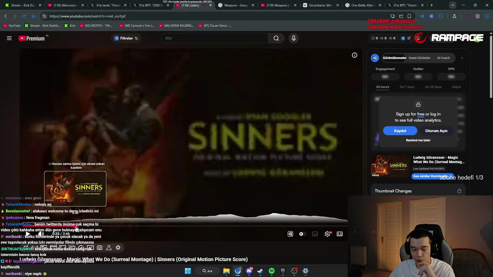Screen dimensions: 493x277
Task: Open player settings gear with HD badge
Action: pos(327,234)
